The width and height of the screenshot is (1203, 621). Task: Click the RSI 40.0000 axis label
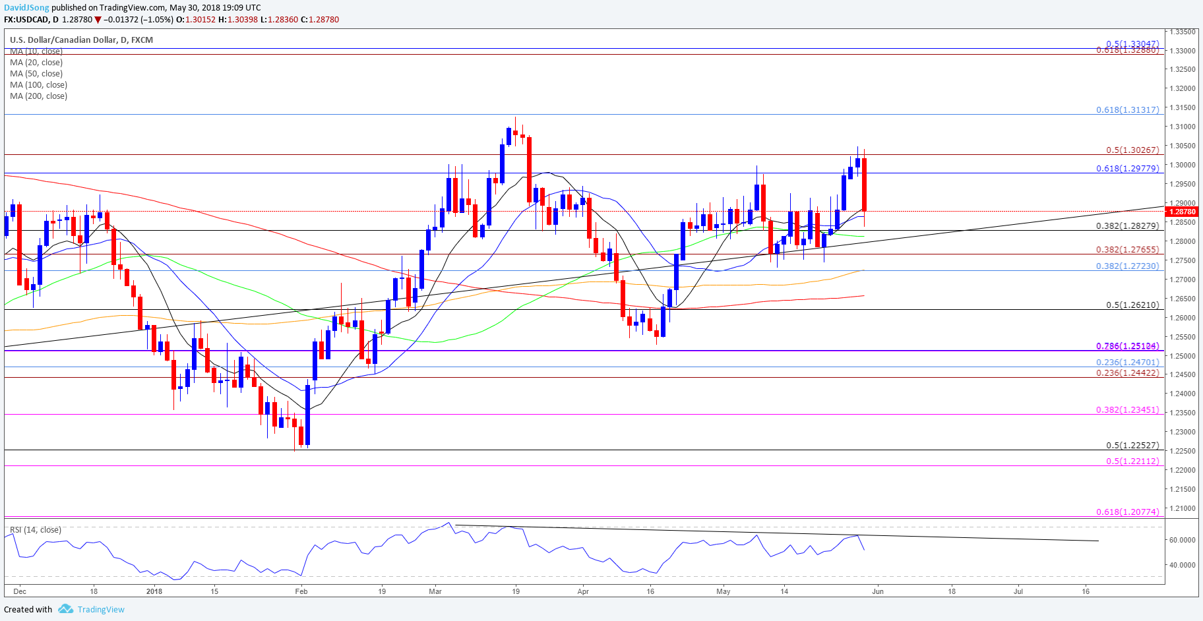[x=1183, y=565]
